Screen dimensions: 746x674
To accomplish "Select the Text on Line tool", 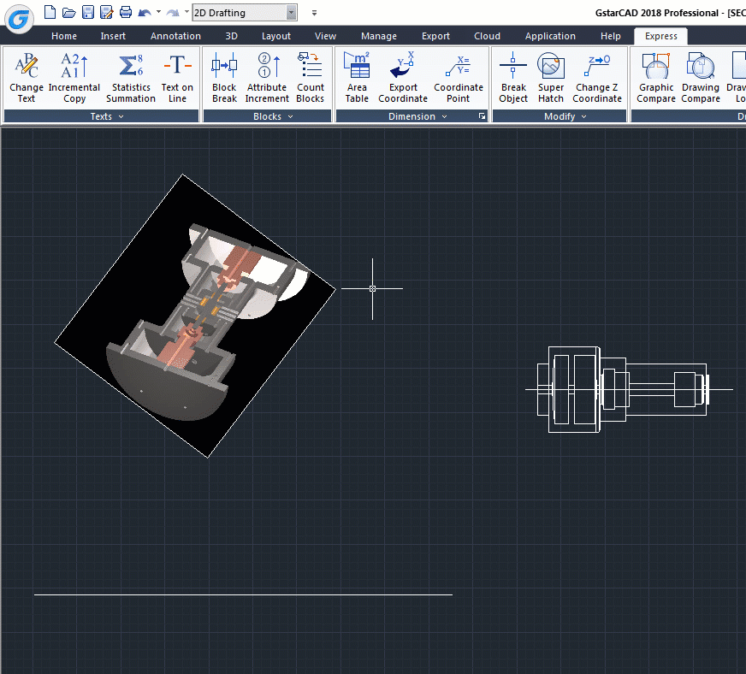I will coord(177,77).
